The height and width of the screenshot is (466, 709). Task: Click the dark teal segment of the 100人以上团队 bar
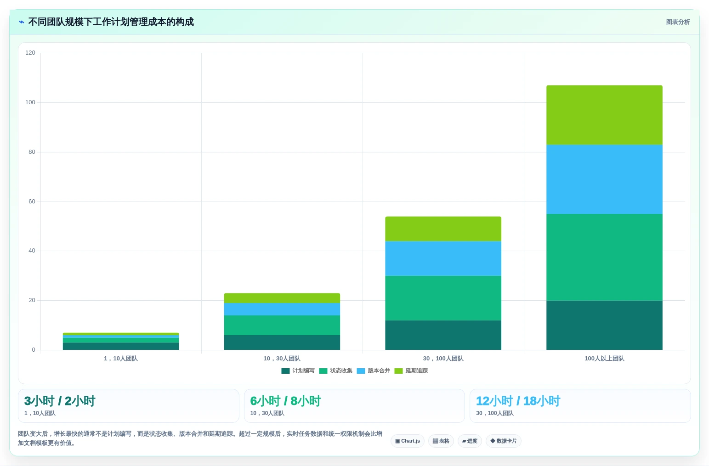coord(604,325)
